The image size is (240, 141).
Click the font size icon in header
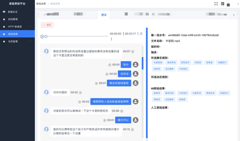click(223, 4)
